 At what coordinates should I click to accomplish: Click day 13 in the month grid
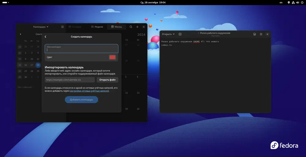(x=138, y=93)
